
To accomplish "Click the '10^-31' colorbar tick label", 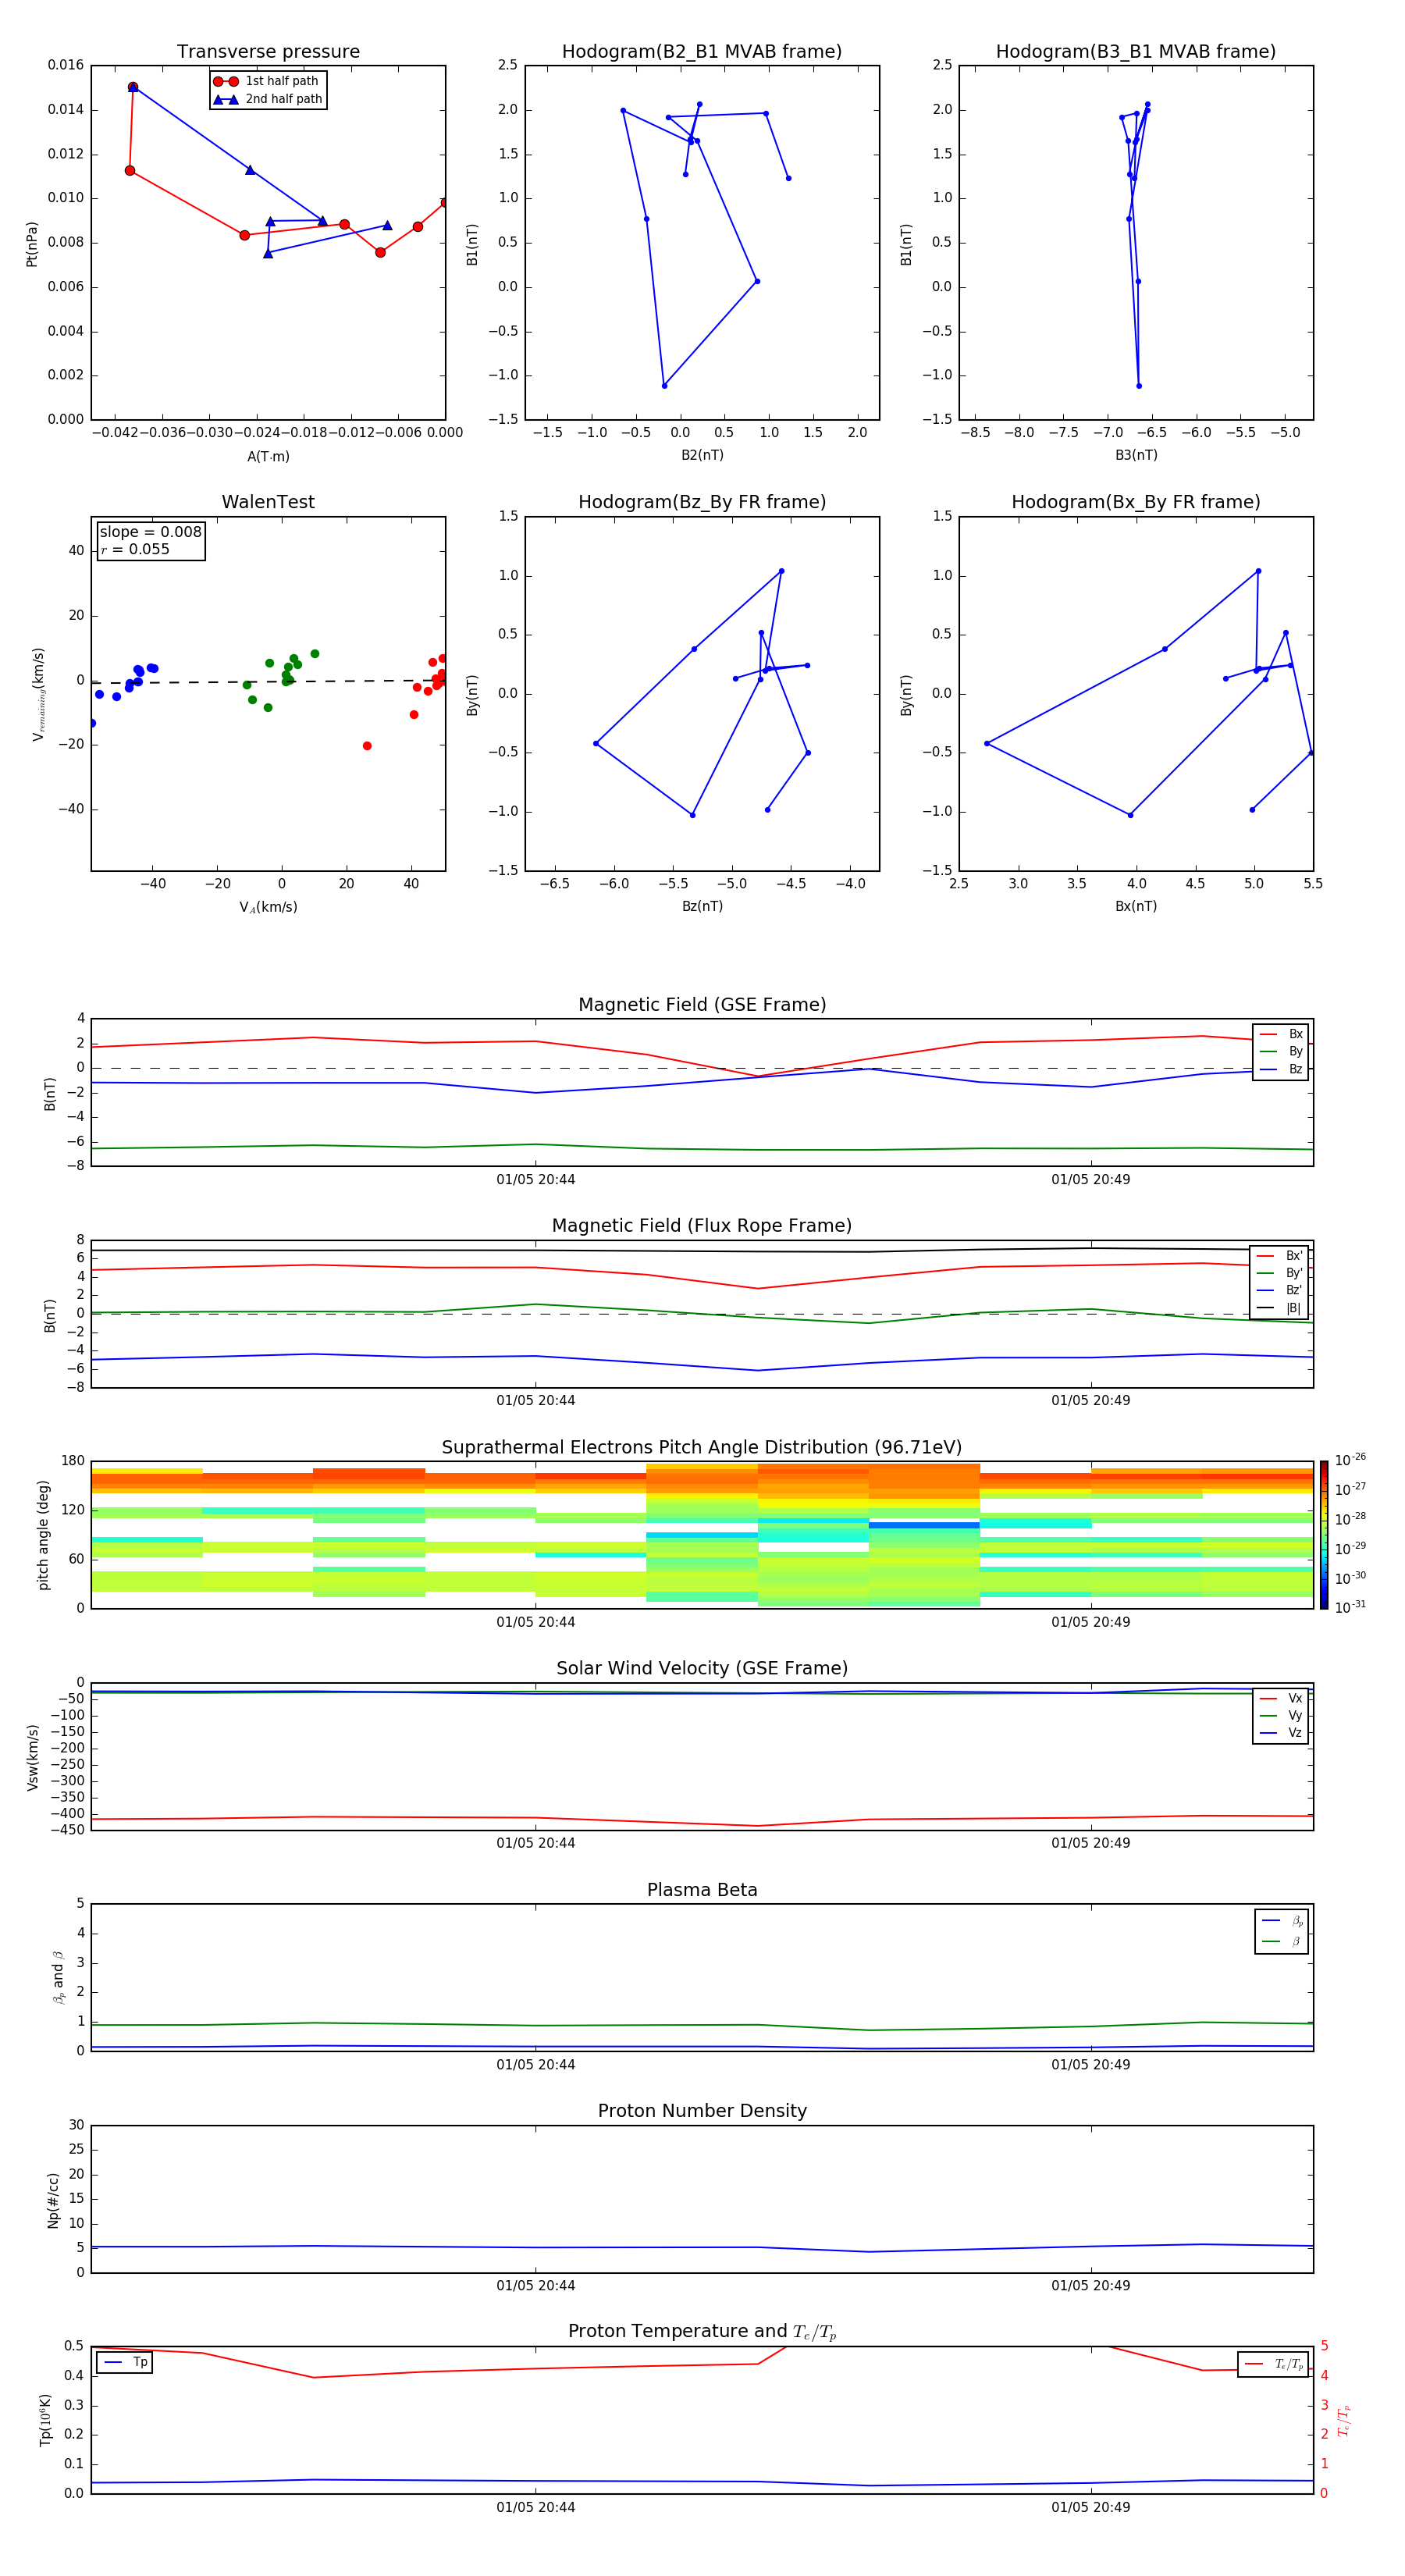I will pos(1350,1607).
